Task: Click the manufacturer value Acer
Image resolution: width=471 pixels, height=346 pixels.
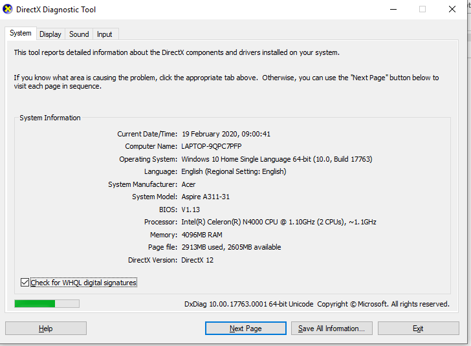Action: click(188, 184)
